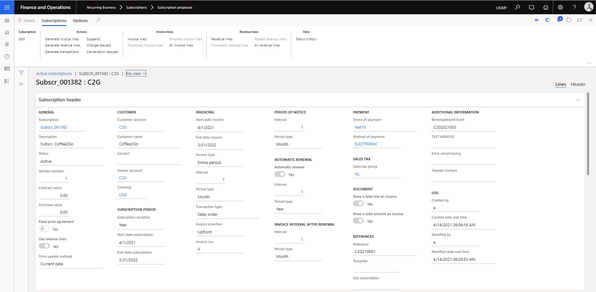596x292 pixels.
Task: Toggle the Use revenue lines switch
Action: 44,246
